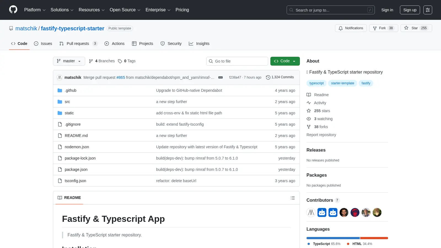Open the command palette icon in header
The width and height of the screenshot is (441, 248).
click(428, 10)
